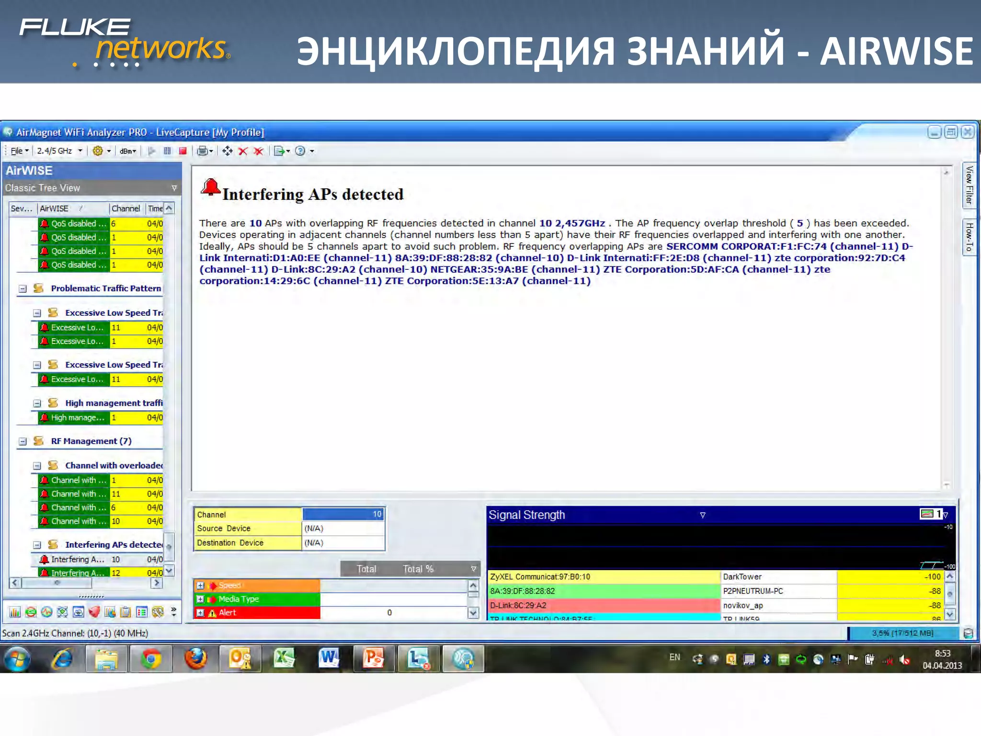This screenshot has height=736, width=981.
Task: Click the printer icon
Action: pos(203,151)
